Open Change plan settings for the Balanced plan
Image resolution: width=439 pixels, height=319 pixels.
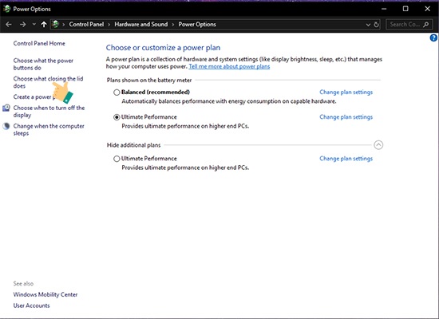point(346,93)
